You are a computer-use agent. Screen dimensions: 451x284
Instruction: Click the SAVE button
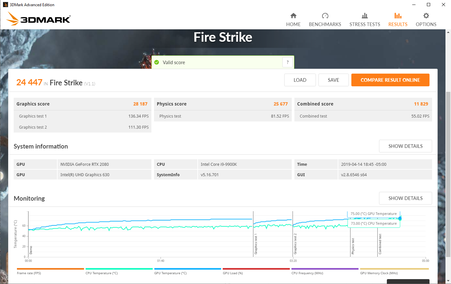click(x=333, y=80)
